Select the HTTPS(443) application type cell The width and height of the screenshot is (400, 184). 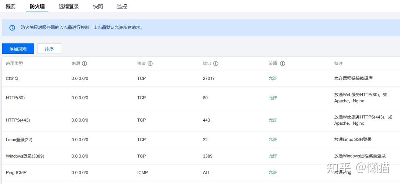point(18,120)
